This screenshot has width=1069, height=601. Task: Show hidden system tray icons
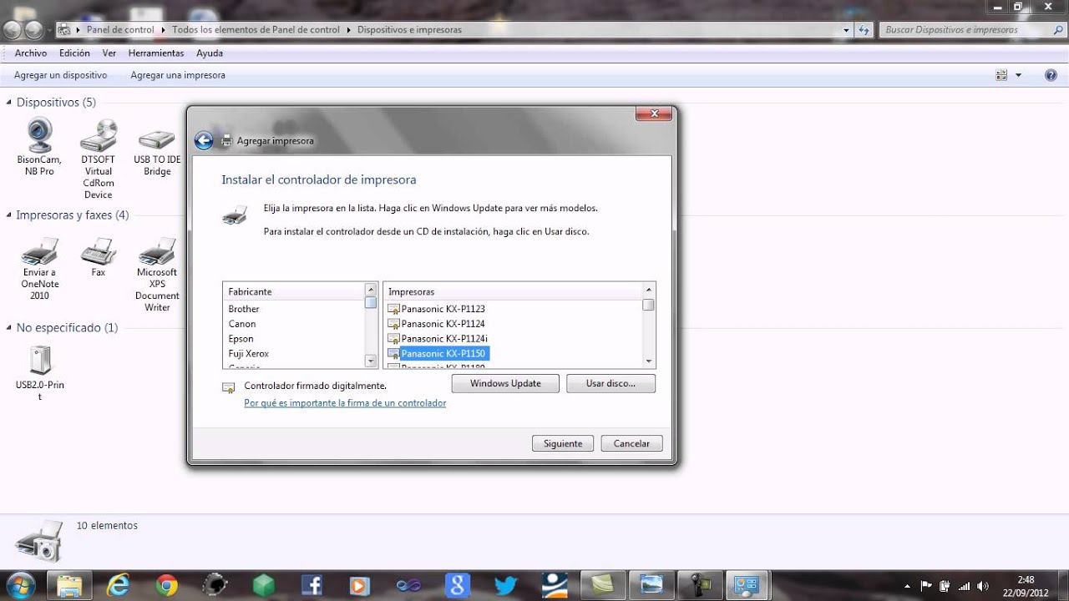(909, 586)
